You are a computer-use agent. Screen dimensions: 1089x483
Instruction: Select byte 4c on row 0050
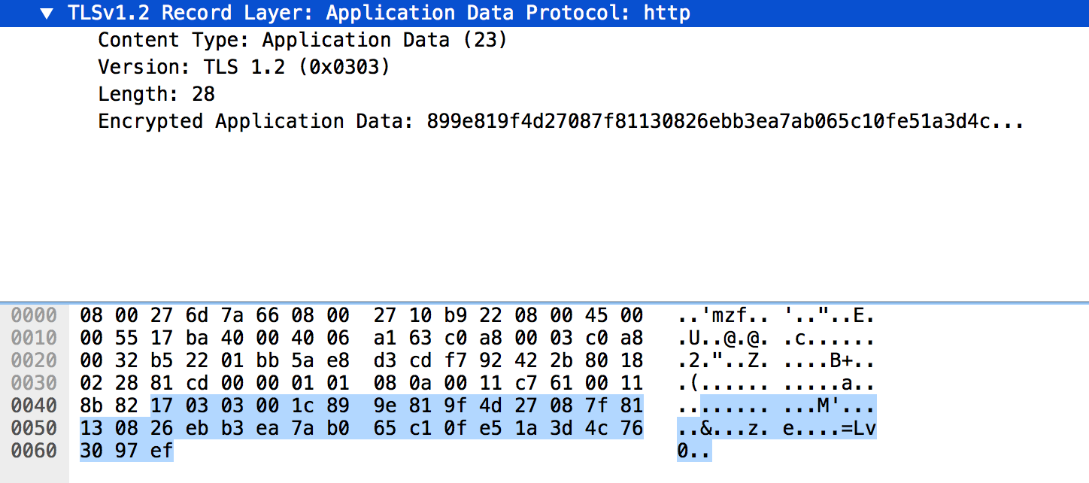[x=596, y=428]
